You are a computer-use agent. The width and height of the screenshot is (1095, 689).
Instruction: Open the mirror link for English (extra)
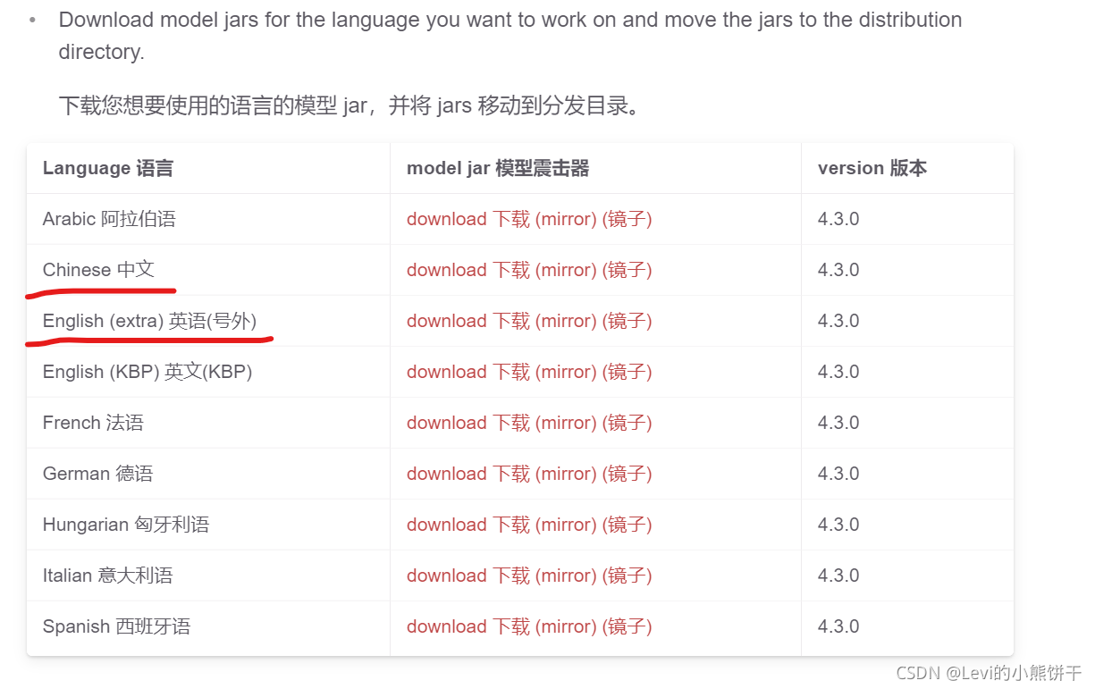click(594, 321)
